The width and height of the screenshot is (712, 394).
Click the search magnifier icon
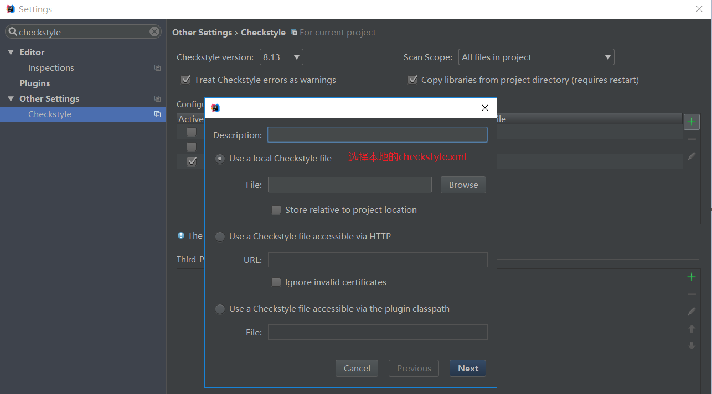[12, 32]
